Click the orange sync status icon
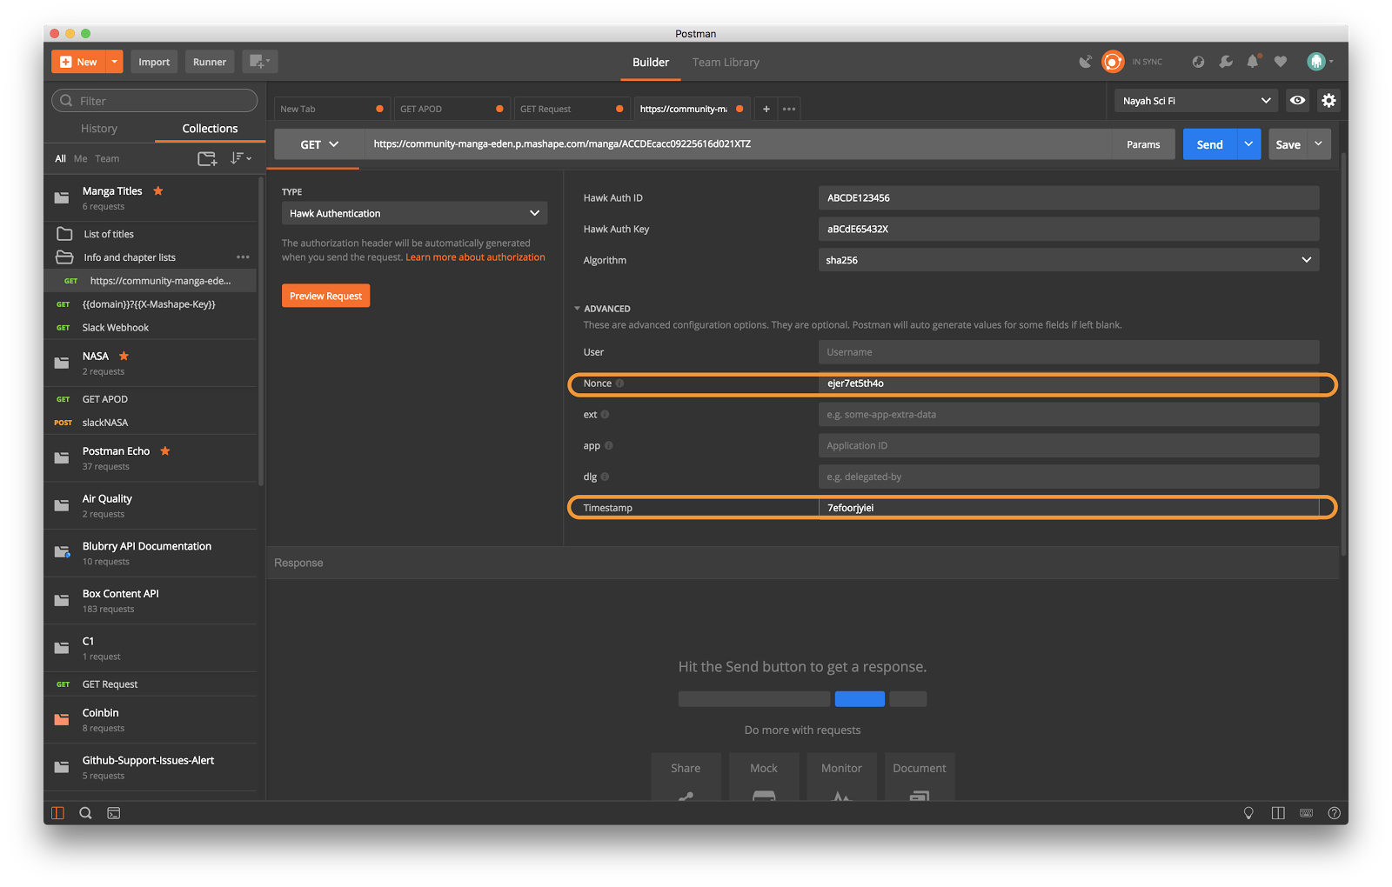The height and width of the screenshot is (887, 1392). coord(1113,62)
